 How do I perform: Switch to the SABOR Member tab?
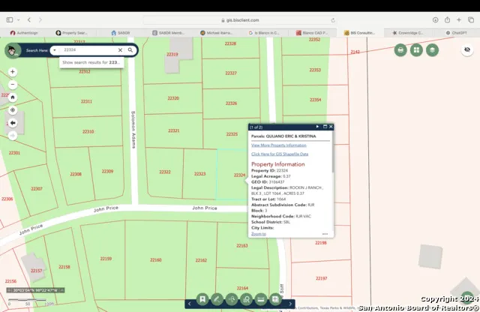point(169,33)
